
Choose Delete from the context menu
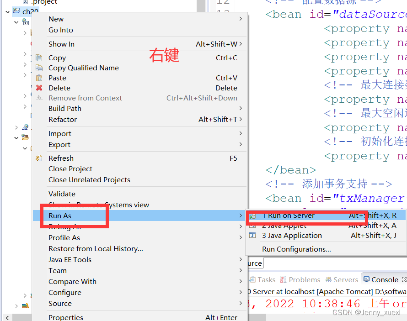coord(140,88)
